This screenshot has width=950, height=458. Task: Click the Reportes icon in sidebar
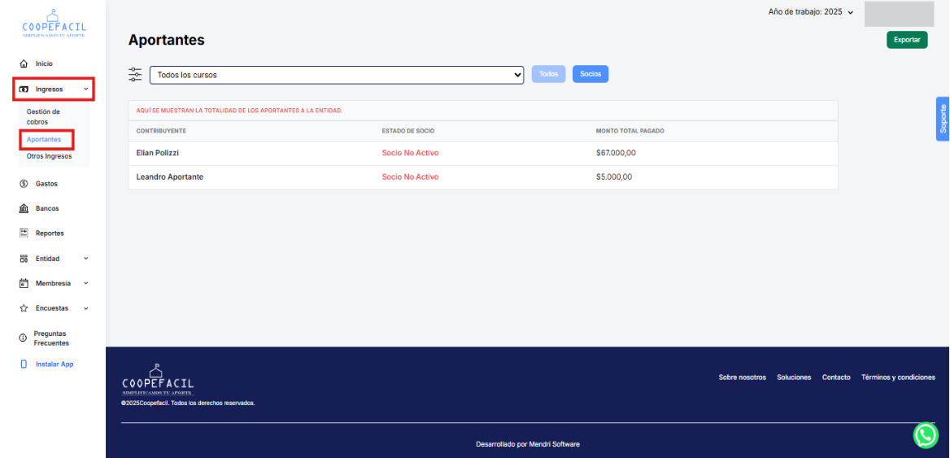pyautogui.click(x=24, y=233)
